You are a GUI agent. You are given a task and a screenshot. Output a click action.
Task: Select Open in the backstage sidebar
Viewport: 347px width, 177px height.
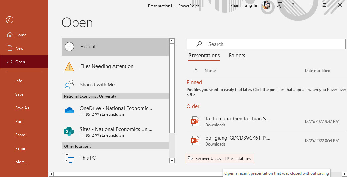coord(24,62)
